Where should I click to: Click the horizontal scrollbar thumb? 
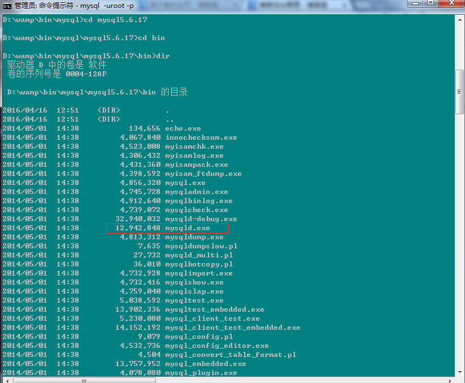coord(84,380)
